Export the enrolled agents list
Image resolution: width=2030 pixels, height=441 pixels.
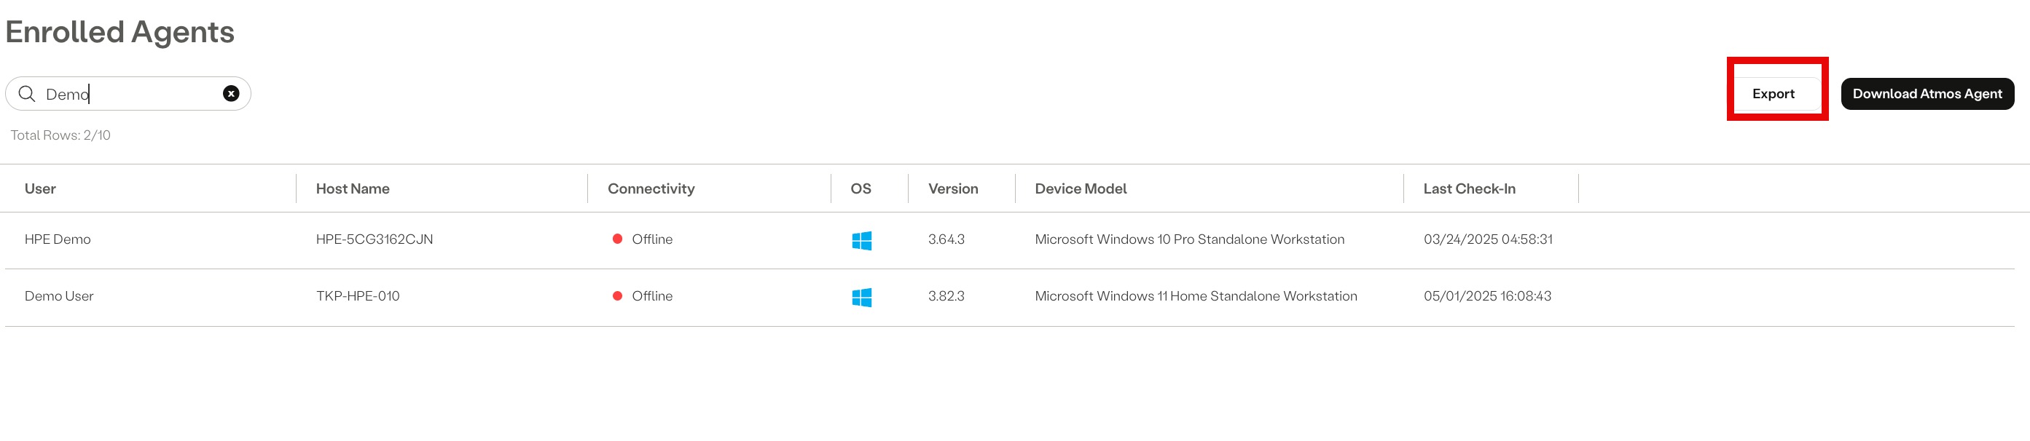1773,94
